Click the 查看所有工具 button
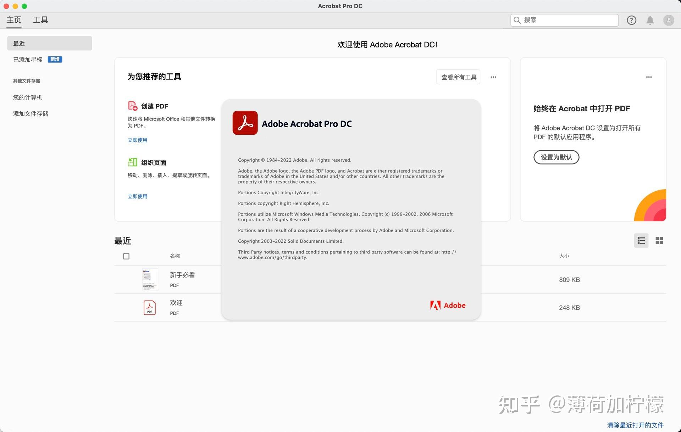Screen dimensions: 681x432 458,77
